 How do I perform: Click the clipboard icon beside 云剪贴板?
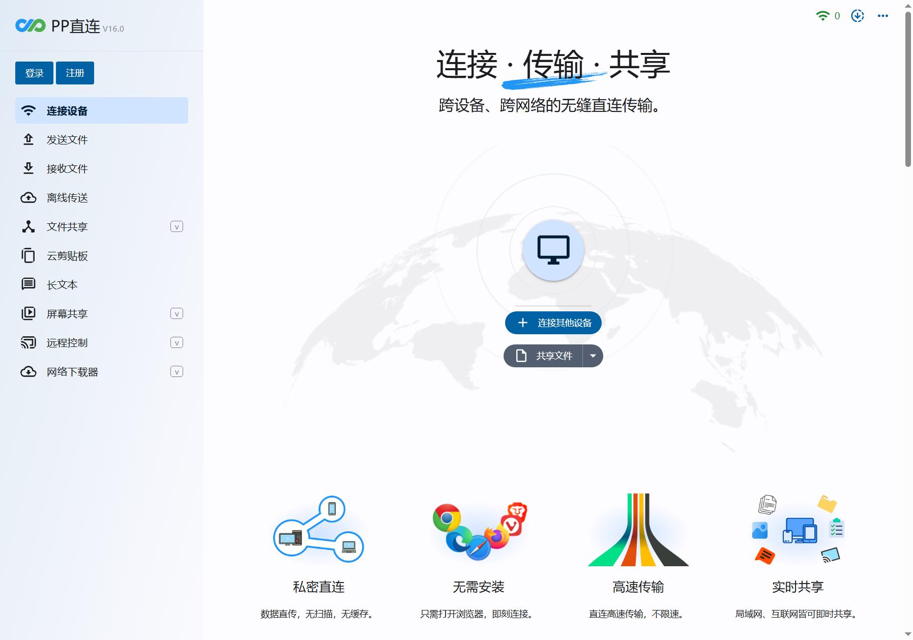click(x=28, y=255)
